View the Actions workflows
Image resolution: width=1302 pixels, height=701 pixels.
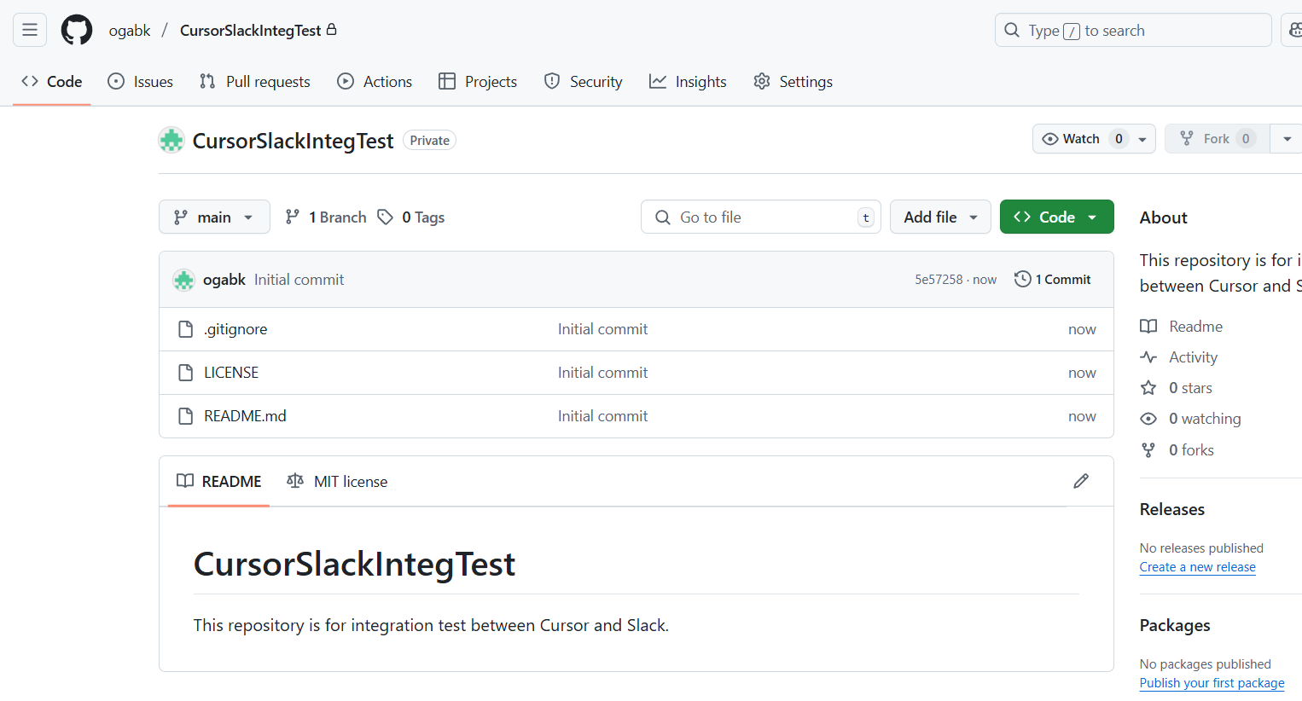point(375,81)
